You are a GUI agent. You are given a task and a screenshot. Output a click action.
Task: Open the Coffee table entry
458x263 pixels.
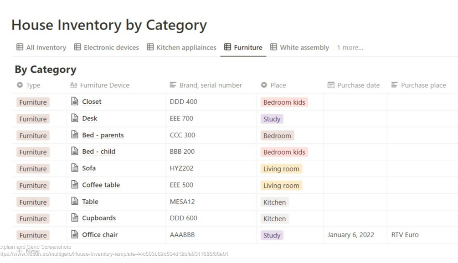pos(101,185)
